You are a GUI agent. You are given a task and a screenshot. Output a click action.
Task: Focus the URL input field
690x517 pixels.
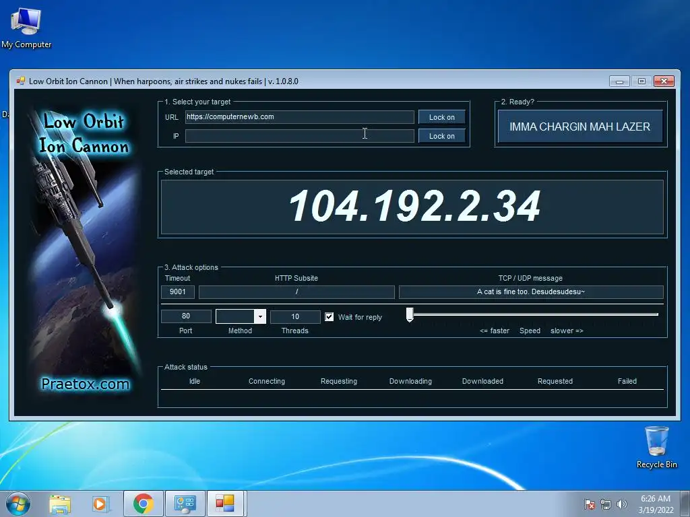coord(300,117)
